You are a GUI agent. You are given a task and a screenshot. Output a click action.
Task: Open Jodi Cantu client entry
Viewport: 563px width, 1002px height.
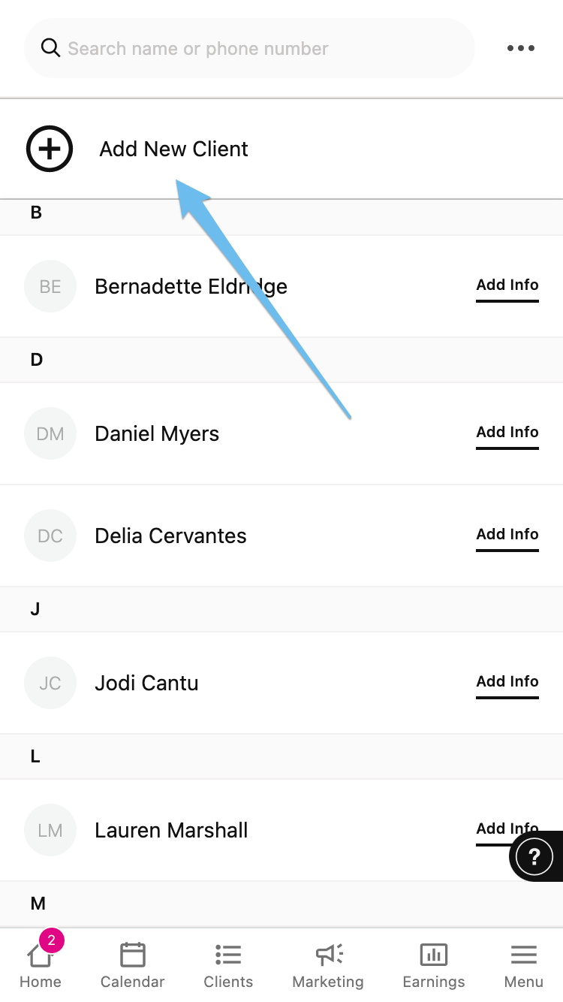click(147, 683)
